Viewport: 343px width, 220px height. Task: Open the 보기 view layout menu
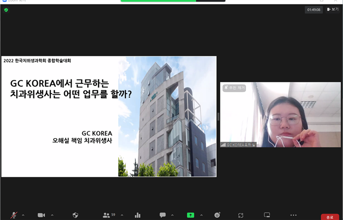click(333, 9)
